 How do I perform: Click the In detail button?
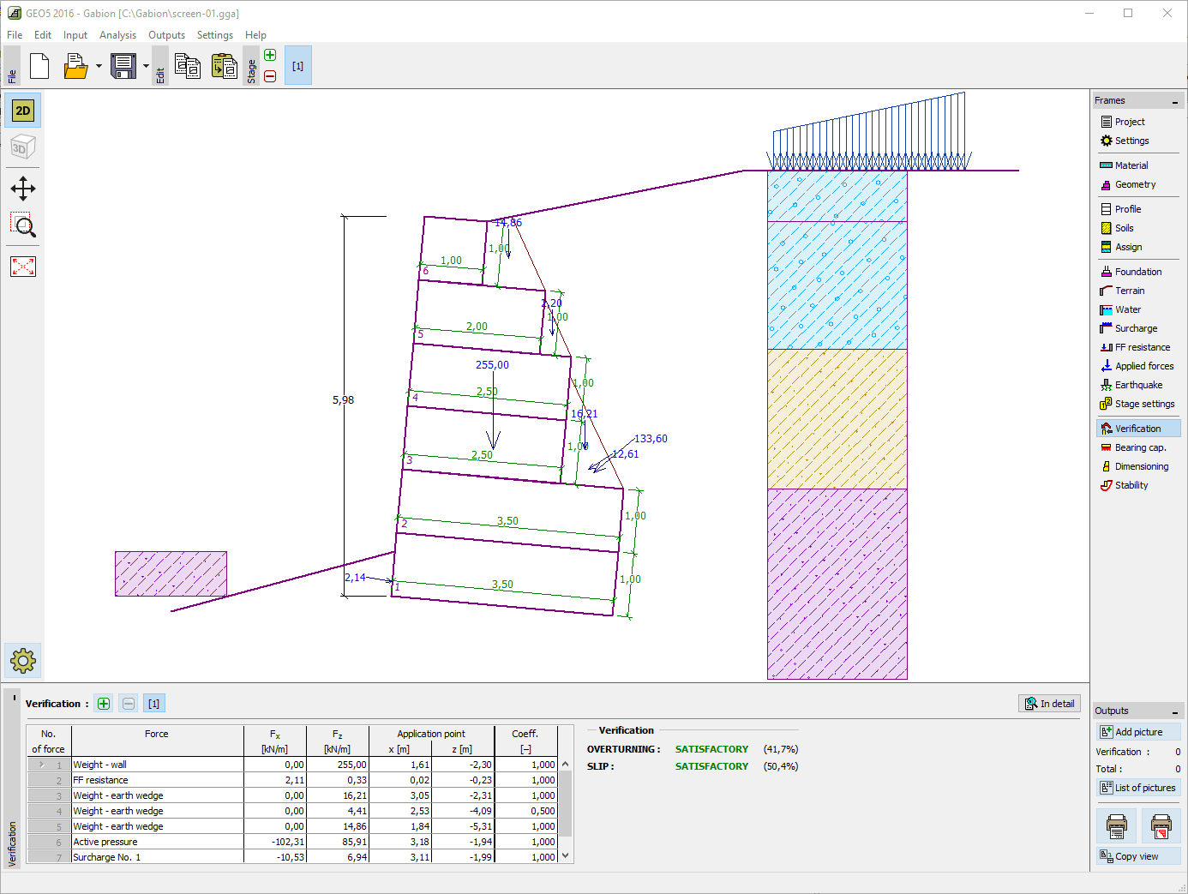click(1048, 703)
